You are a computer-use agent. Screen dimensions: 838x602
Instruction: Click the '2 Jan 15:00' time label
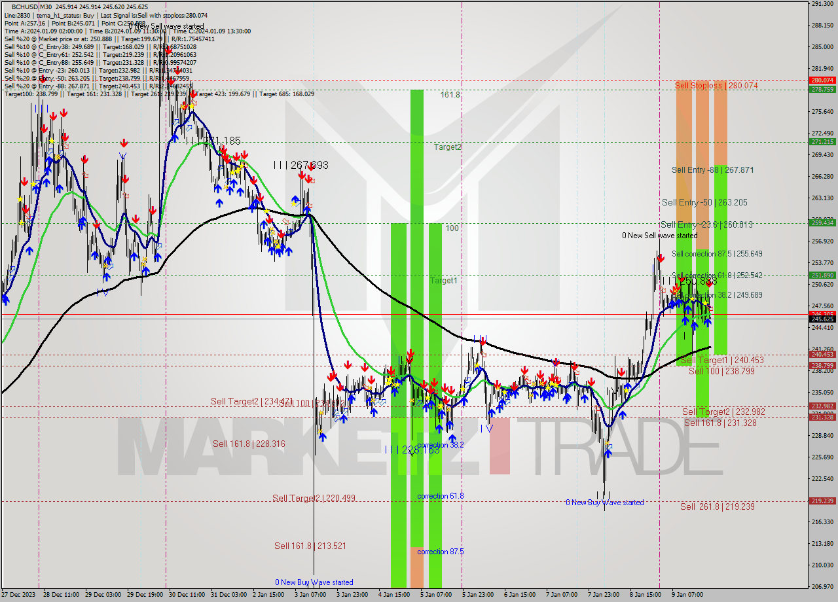(x=269, y=595)
